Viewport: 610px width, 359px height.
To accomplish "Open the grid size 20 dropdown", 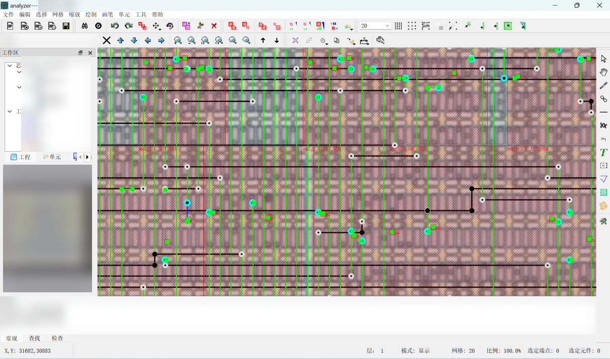I will pyautogui.click(x=387, y=26).
